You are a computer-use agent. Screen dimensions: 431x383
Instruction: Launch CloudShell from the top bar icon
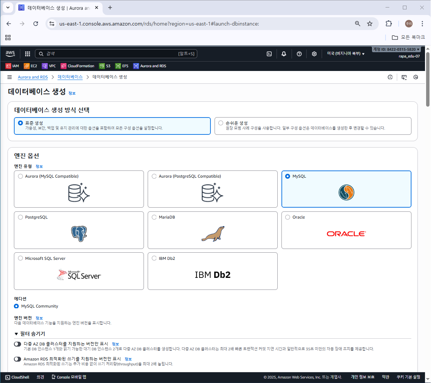coord(269,54)
